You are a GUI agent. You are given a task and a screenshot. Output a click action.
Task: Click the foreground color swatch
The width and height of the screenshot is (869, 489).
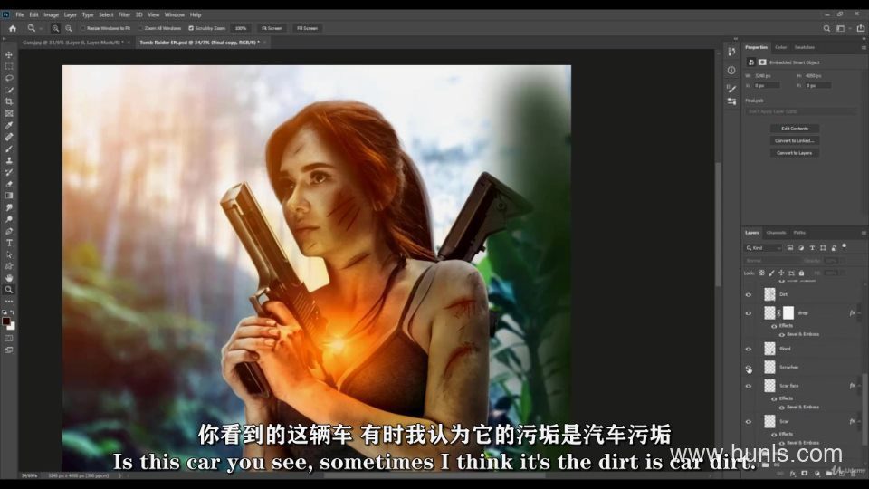tap(6, 321)
